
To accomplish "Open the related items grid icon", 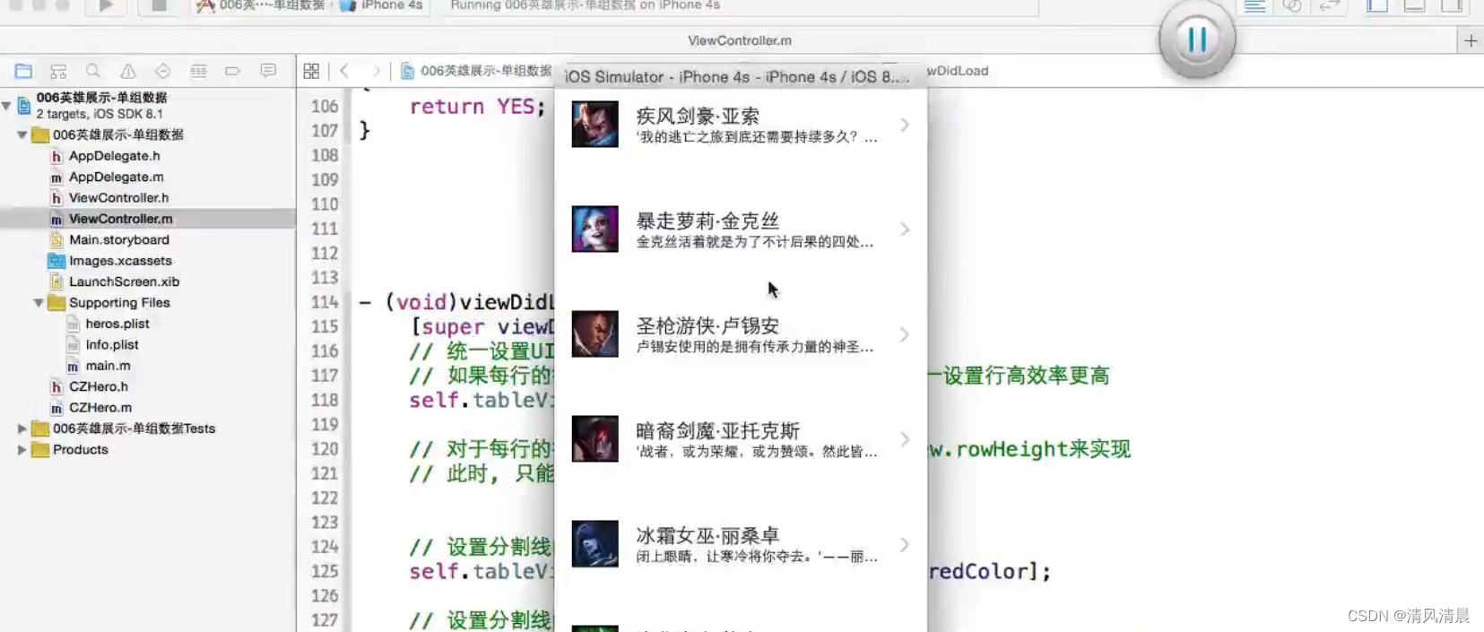I will (x=311, y=71).
